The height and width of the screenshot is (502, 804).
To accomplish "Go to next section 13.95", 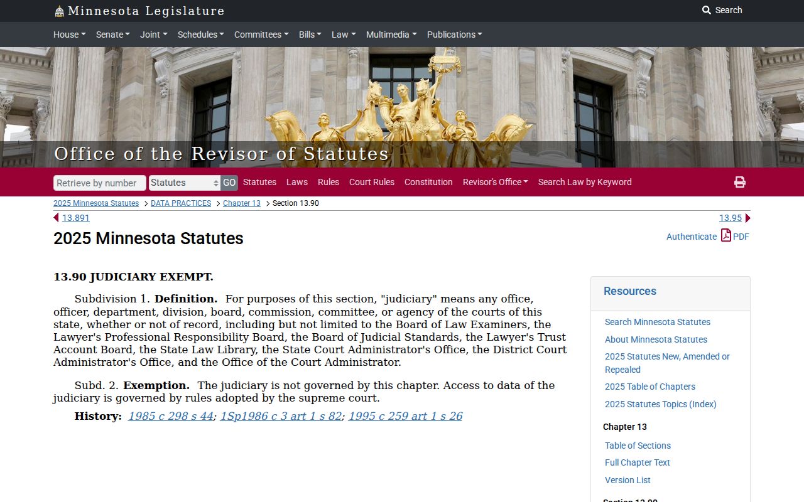I will (731, 218).
